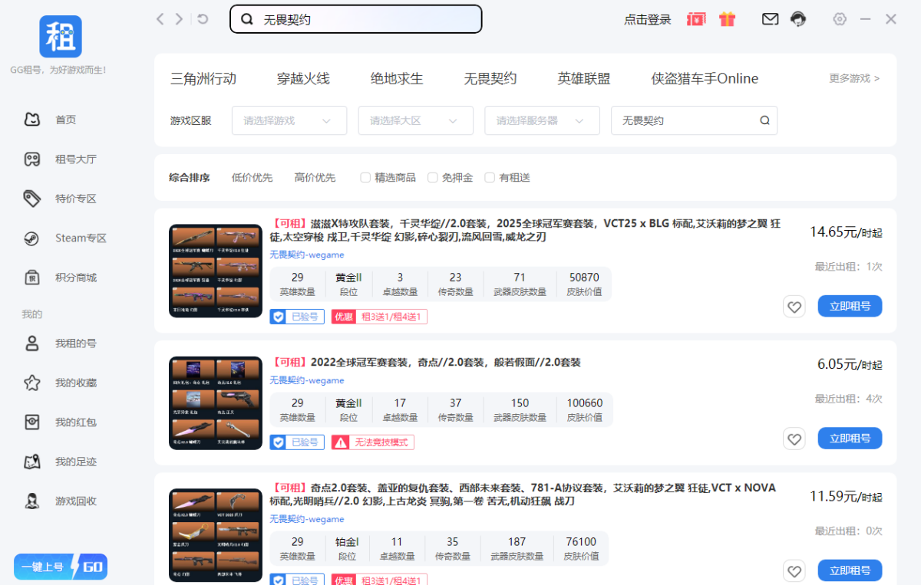Open the gift box icon

pyautogui.click(x=728, y=19)
